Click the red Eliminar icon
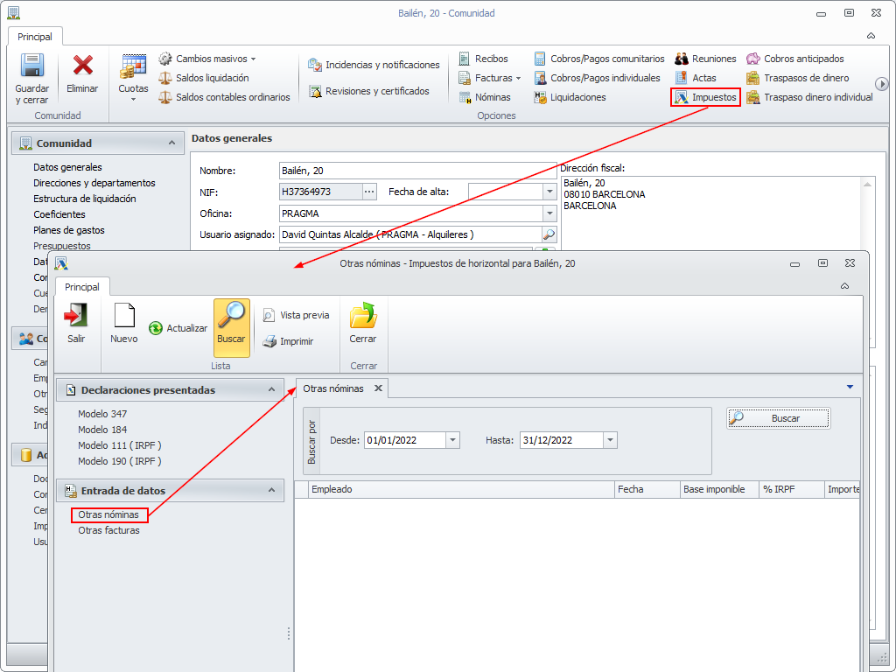 pyautogui.click(x=83, y=65)
